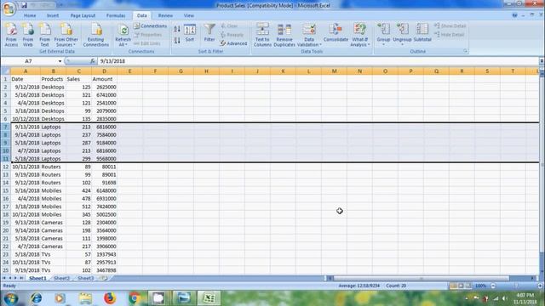The width and height of the screenshot is (545, 306).
Task: Open the Data Validation dropdown
Action: 309,35
